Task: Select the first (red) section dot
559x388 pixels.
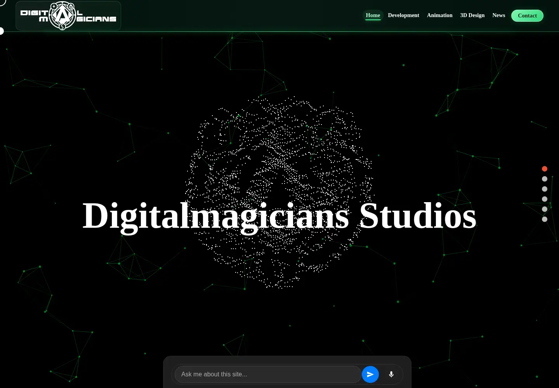Action: [545, 169]
